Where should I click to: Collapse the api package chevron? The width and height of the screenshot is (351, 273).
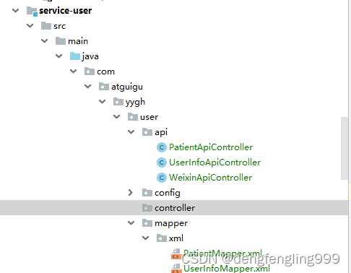point(131,132)
